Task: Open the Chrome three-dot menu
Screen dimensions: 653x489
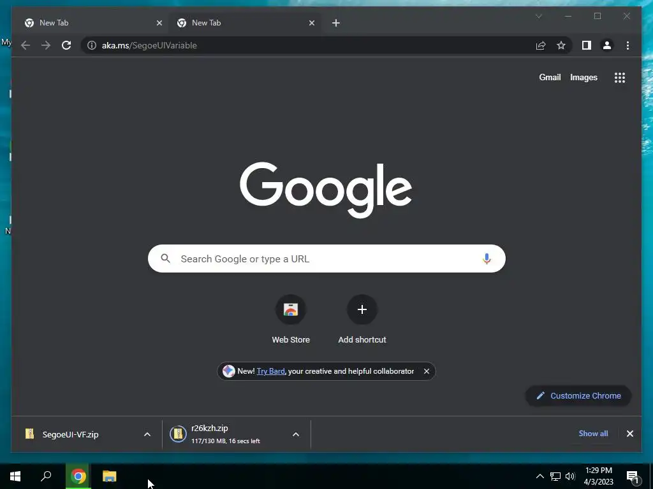Action: 627,45
